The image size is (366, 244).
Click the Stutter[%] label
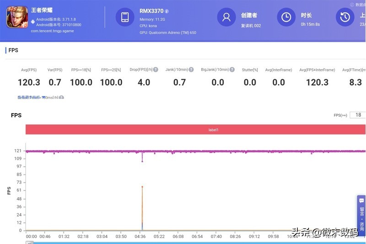250,70
